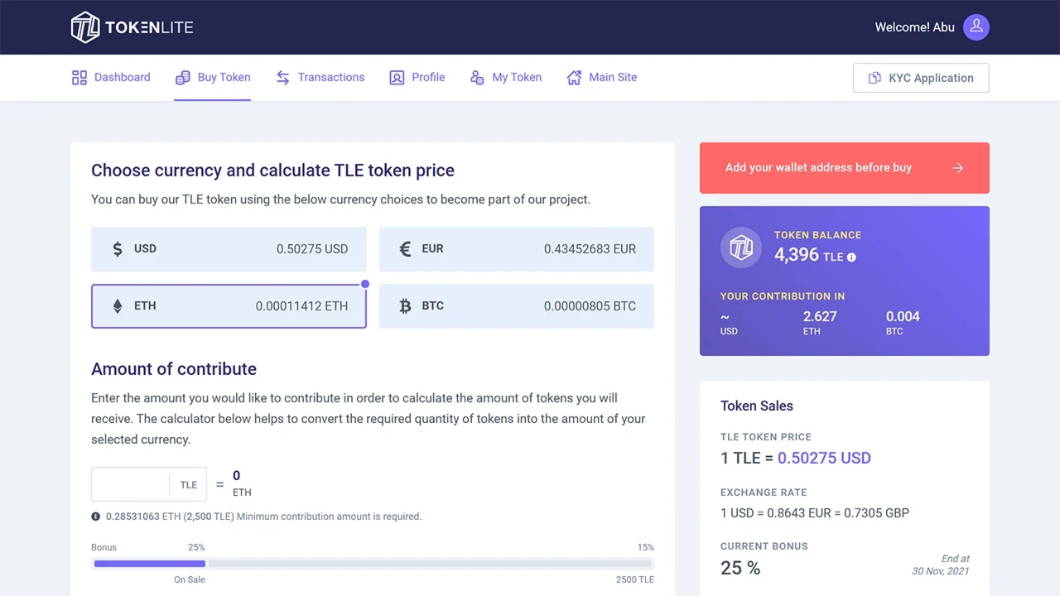The height and width of the screenshot is (596, 1060).
Task: Click the Dashboard grid icon
Action: coord(79,78)
